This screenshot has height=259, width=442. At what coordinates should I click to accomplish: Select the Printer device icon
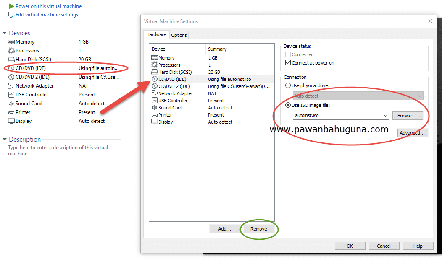pos(154,114)
